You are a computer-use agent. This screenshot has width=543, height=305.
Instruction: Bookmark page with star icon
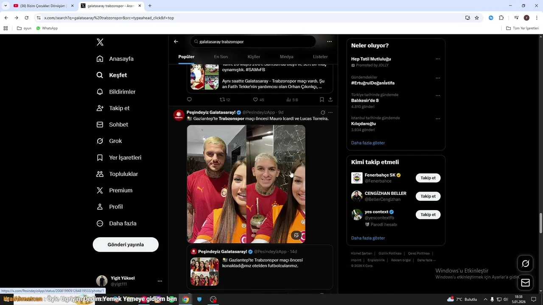click(x=477, y=18)
